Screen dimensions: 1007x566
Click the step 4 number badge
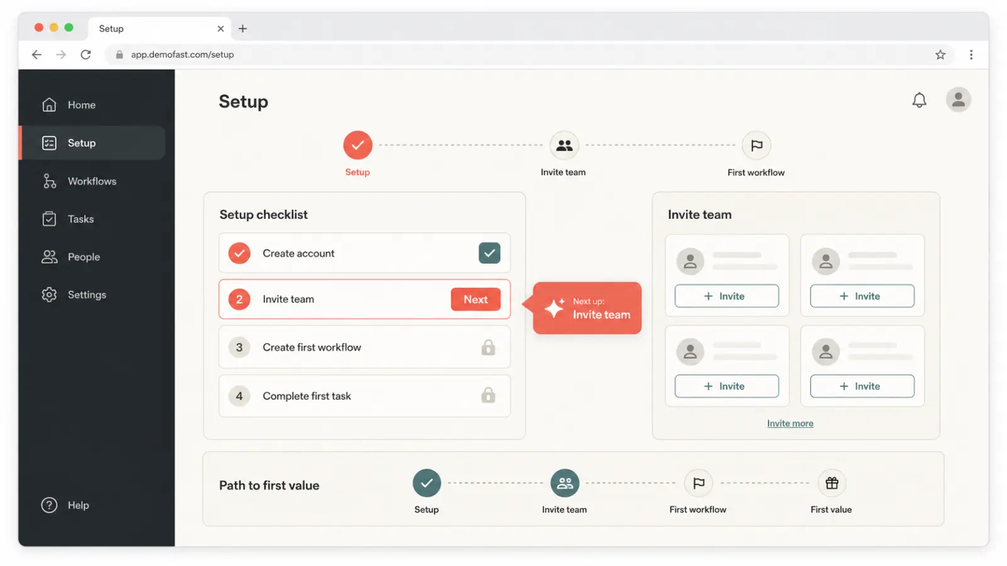[239, 396]
